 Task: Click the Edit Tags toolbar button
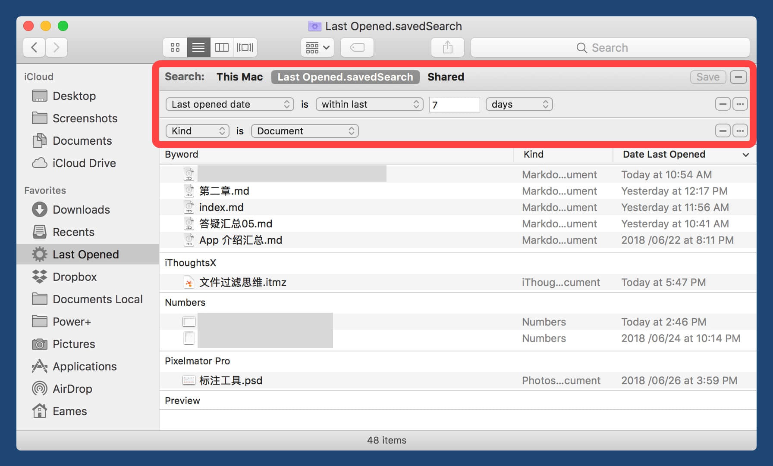pyautogui.click(x=357, y=47)
